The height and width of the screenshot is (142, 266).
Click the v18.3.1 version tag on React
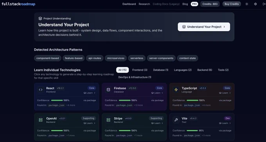[x=60, y=88]
